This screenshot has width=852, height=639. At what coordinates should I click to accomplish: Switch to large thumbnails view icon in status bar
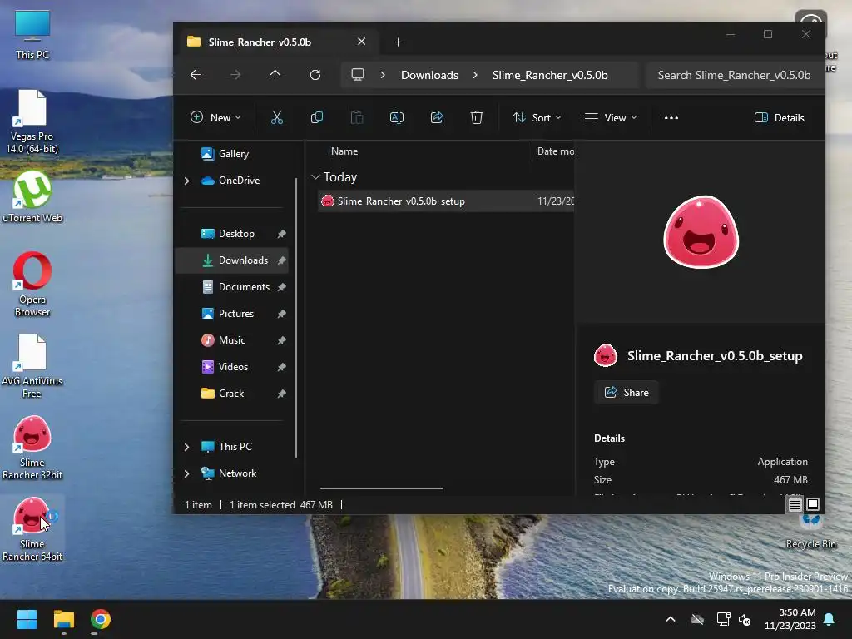[x=813, y=505]
